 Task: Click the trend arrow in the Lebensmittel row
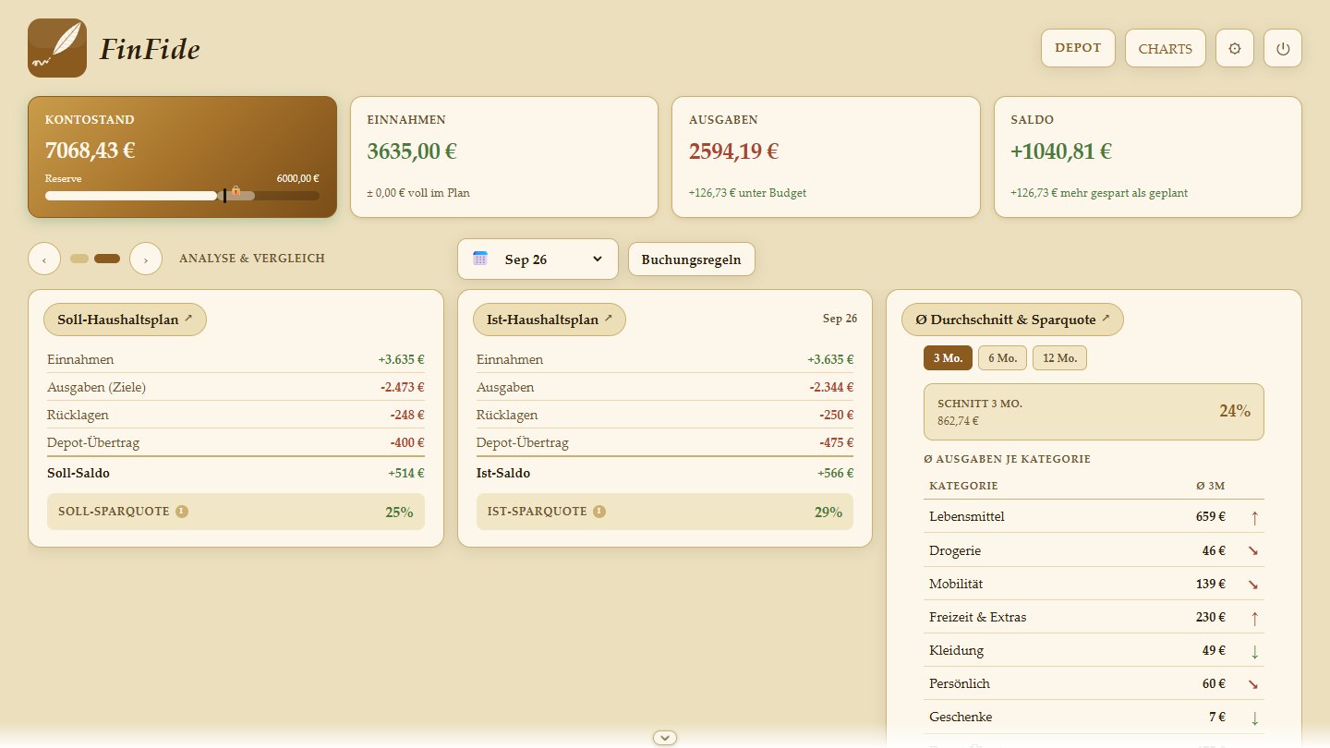pos(1254,517)
